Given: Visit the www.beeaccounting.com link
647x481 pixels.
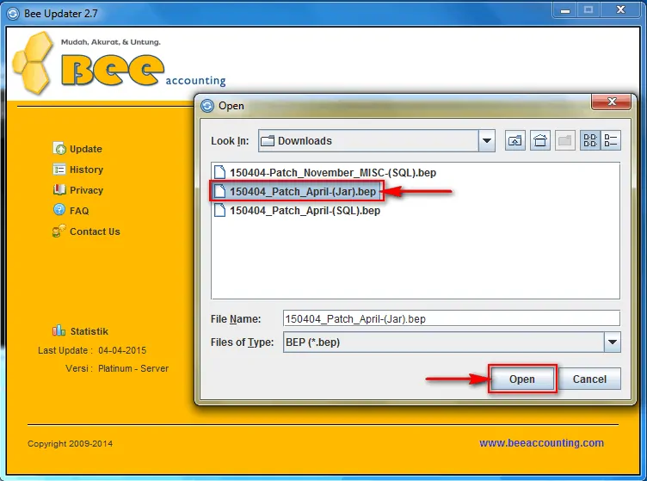Looking at the screenshot, I should tap(541, 443).
